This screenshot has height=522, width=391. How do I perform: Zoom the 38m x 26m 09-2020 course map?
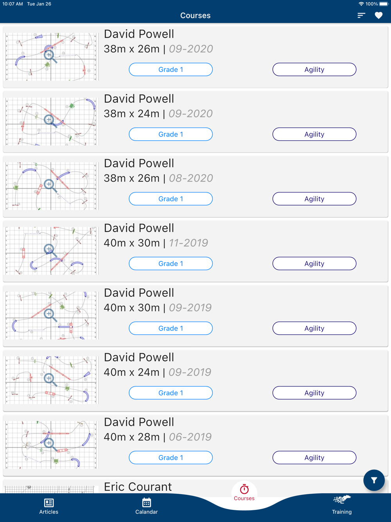pyautogui.click(x=51, y=56)
